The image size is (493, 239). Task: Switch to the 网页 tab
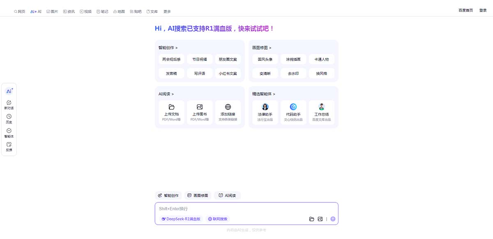[19, 12]
